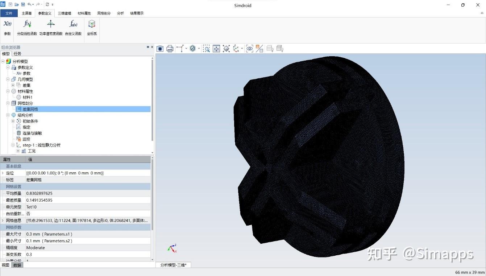Toggle the eye visibility icon in viewport toolbar

[249, 48]
